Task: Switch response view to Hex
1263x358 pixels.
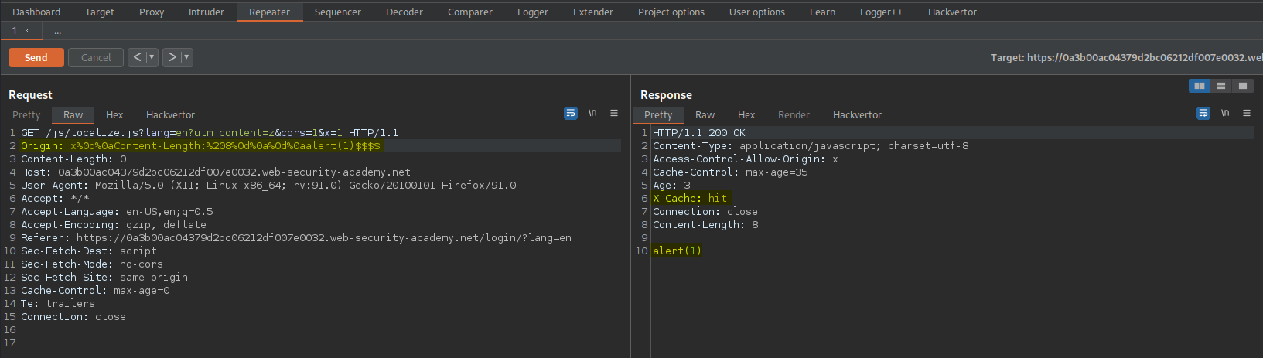Action: pos(746,114)
